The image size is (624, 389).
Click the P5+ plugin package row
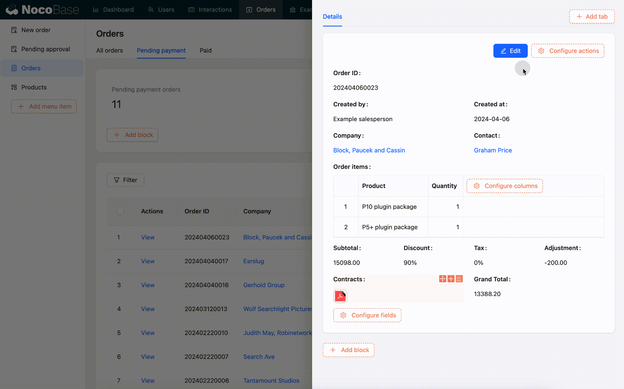pos(469,227)
